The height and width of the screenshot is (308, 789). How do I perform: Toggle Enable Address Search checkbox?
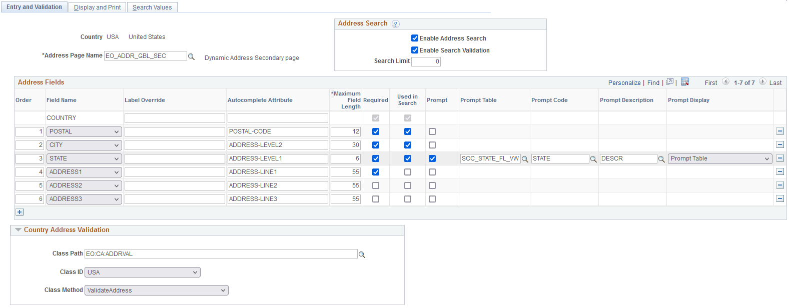point(415,38)
